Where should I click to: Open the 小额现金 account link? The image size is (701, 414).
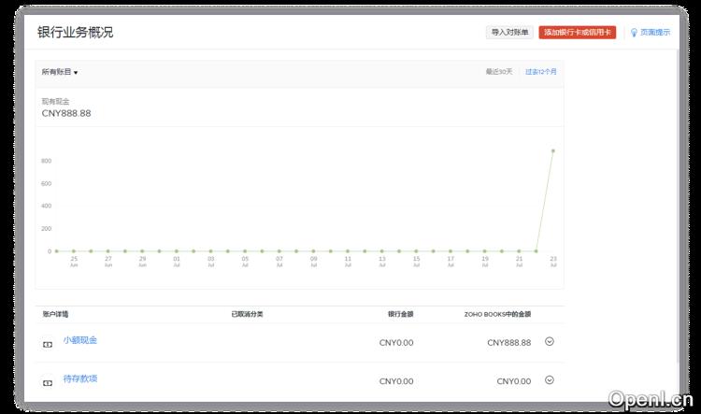pos(79,340)
